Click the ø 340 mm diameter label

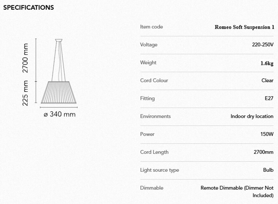pos(60,114)
